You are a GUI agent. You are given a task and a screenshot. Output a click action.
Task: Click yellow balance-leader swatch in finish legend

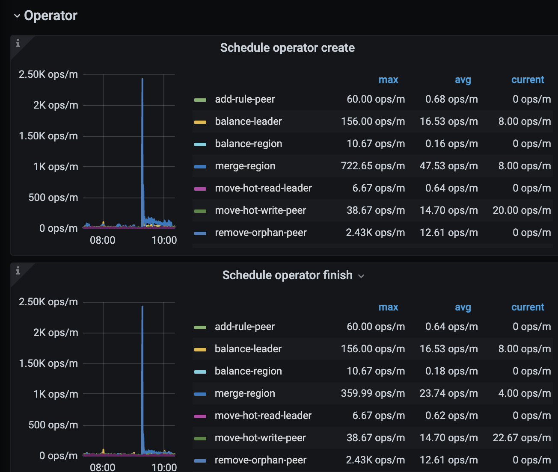point(200,350)
